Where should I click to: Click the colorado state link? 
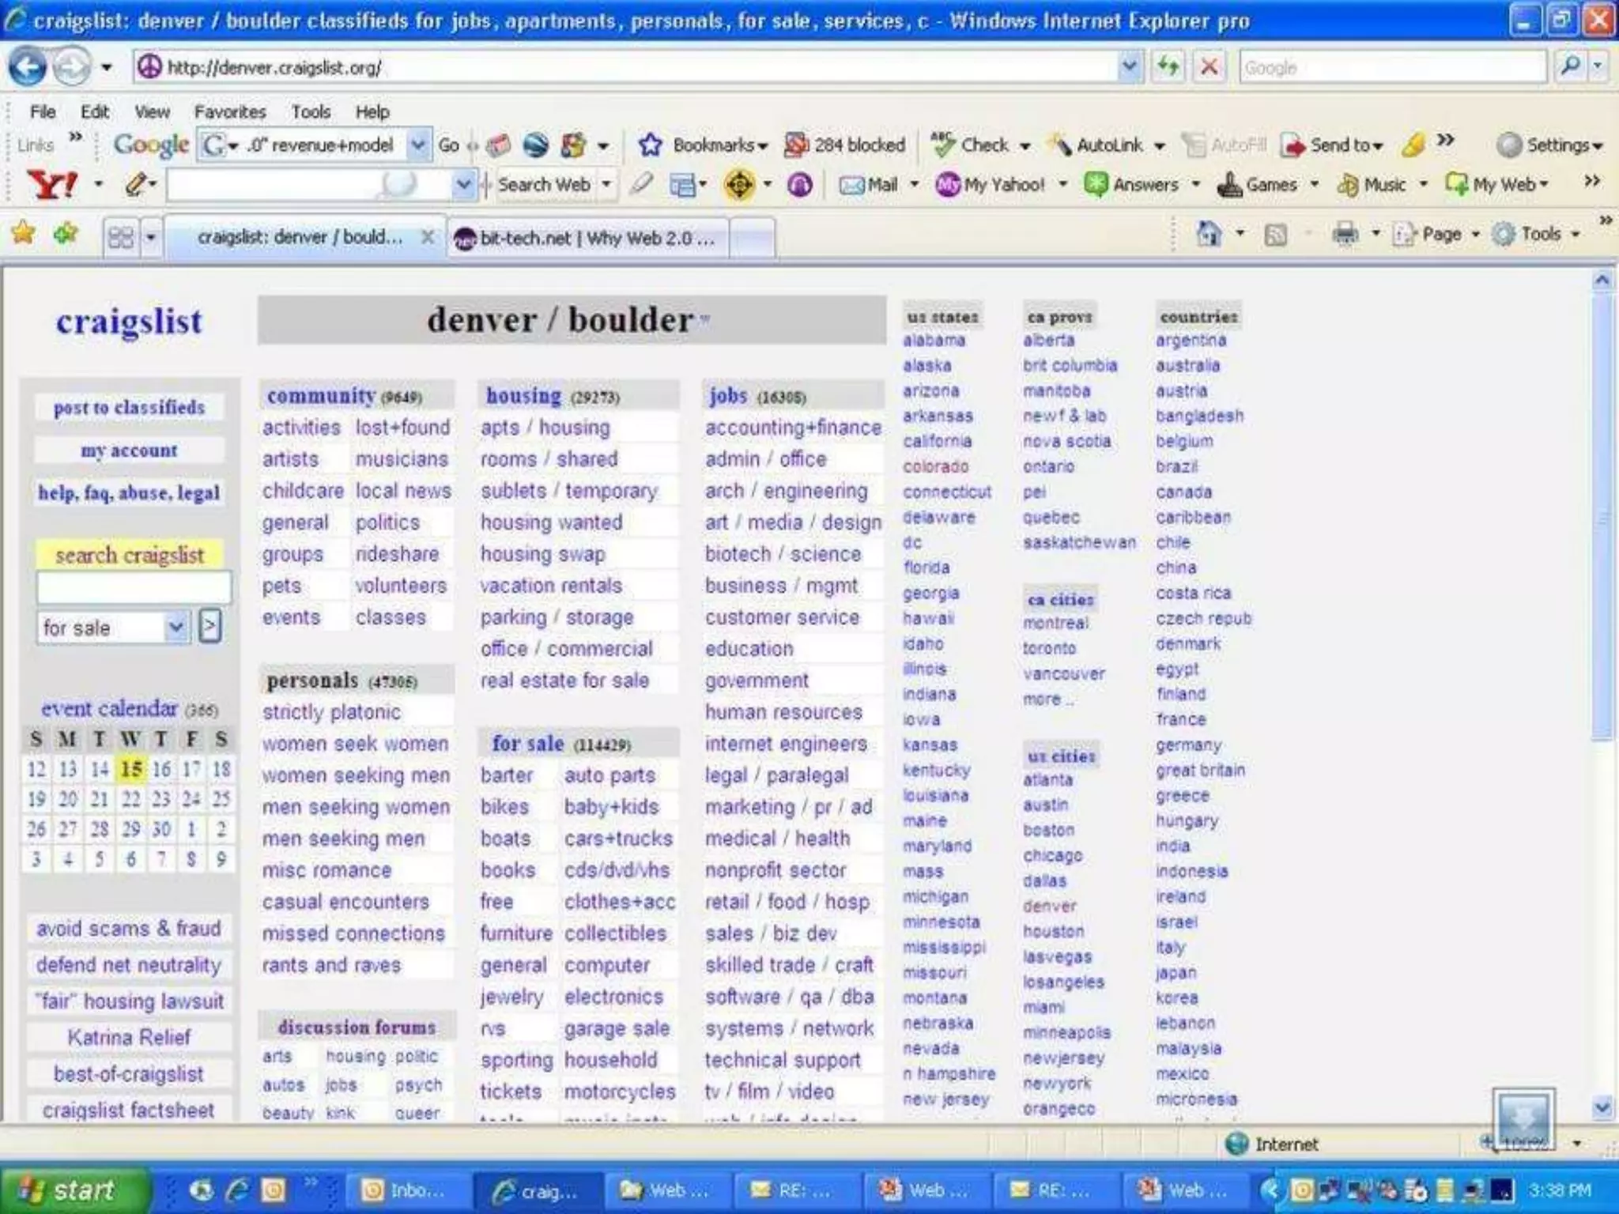click(x=935, y=466)
